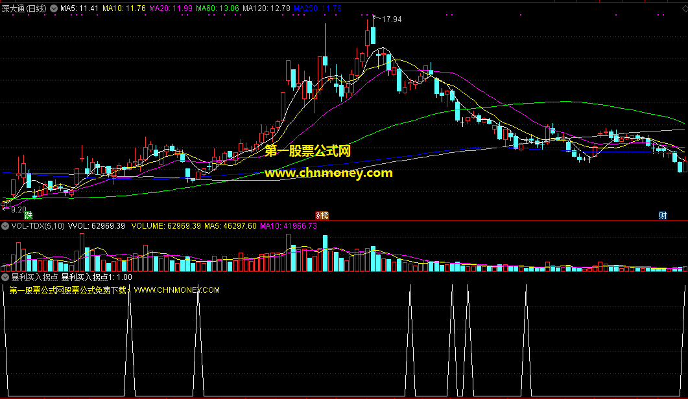Click the yellow MA10: 11.76 label
688x399 pixels.
pos(124,8)
